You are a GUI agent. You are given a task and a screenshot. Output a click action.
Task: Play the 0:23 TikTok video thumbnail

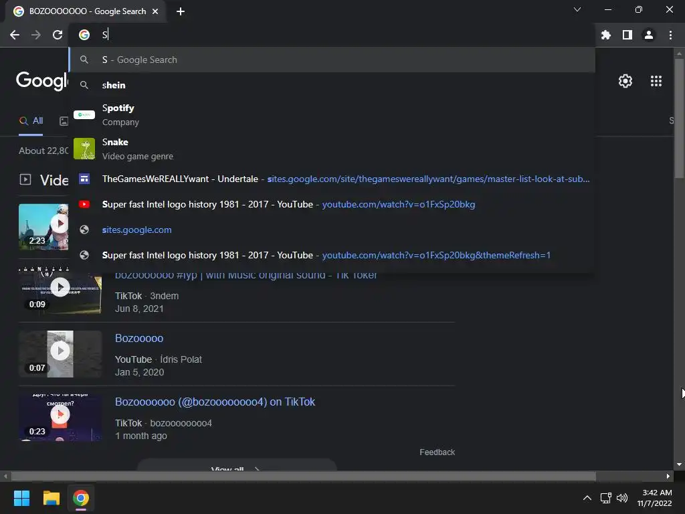coord(60,417)
